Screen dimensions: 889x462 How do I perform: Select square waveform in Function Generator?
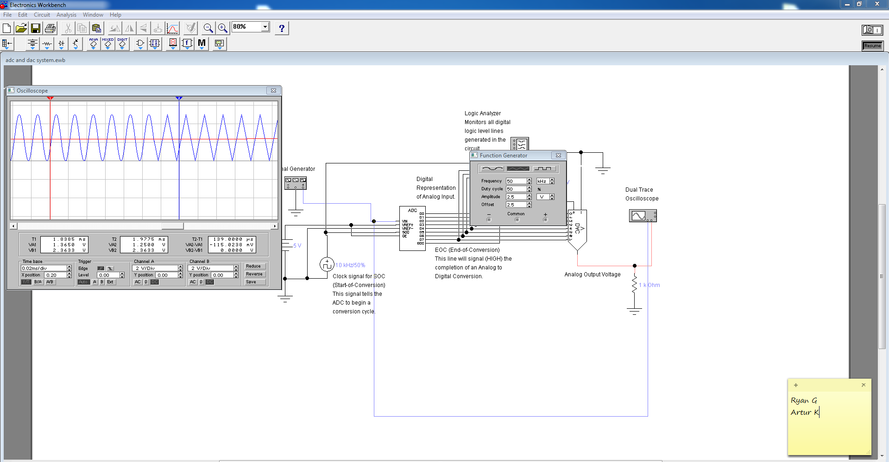[544, 169]
